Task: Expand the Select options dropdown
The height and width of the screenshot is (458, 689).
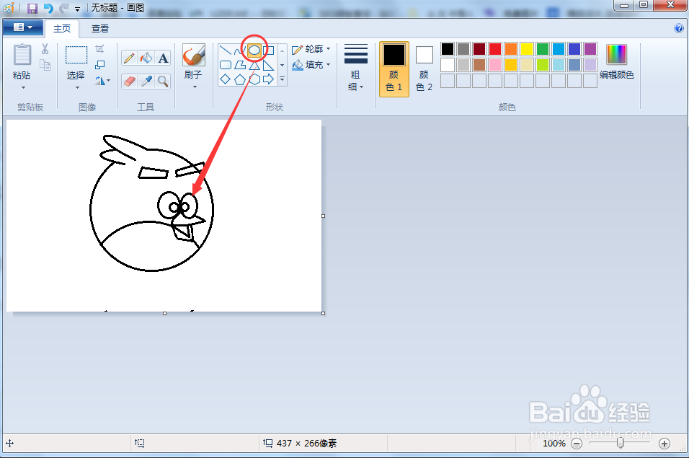Action: click(x=77, y=87)
